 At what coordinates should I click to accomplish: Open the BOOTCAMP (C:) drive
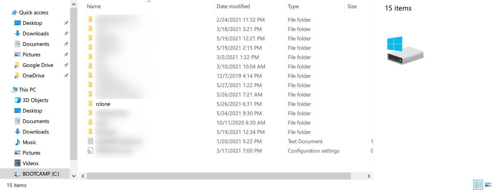coord(41,174)
